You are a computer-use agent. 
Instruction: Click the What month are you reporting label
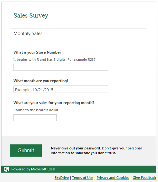tap(41, 81)
